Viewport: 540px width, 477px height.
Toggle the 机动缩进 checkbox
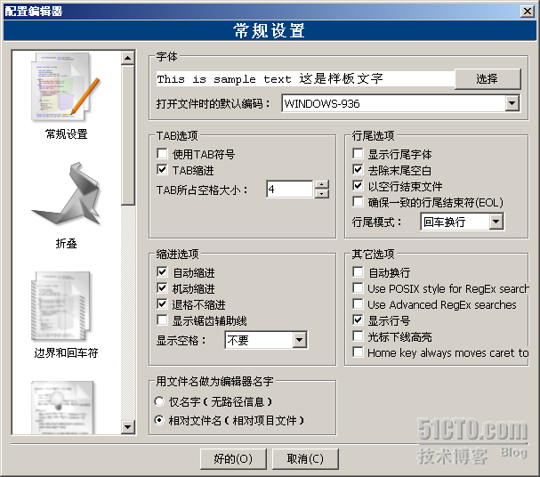click(162, 288)
